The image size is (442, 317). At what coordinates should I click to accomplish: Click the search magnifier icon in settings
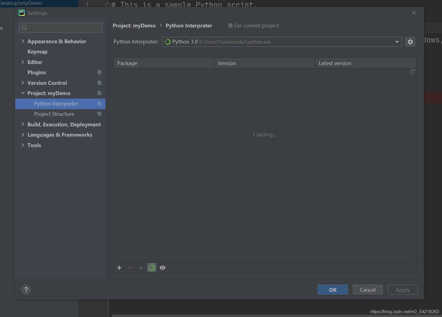24,28
